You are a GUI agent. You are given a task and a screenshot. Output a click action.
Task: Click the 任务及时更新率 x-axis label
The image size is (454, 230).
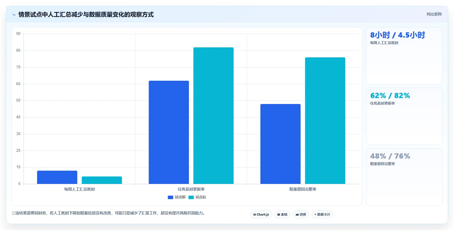click(191, 189)
